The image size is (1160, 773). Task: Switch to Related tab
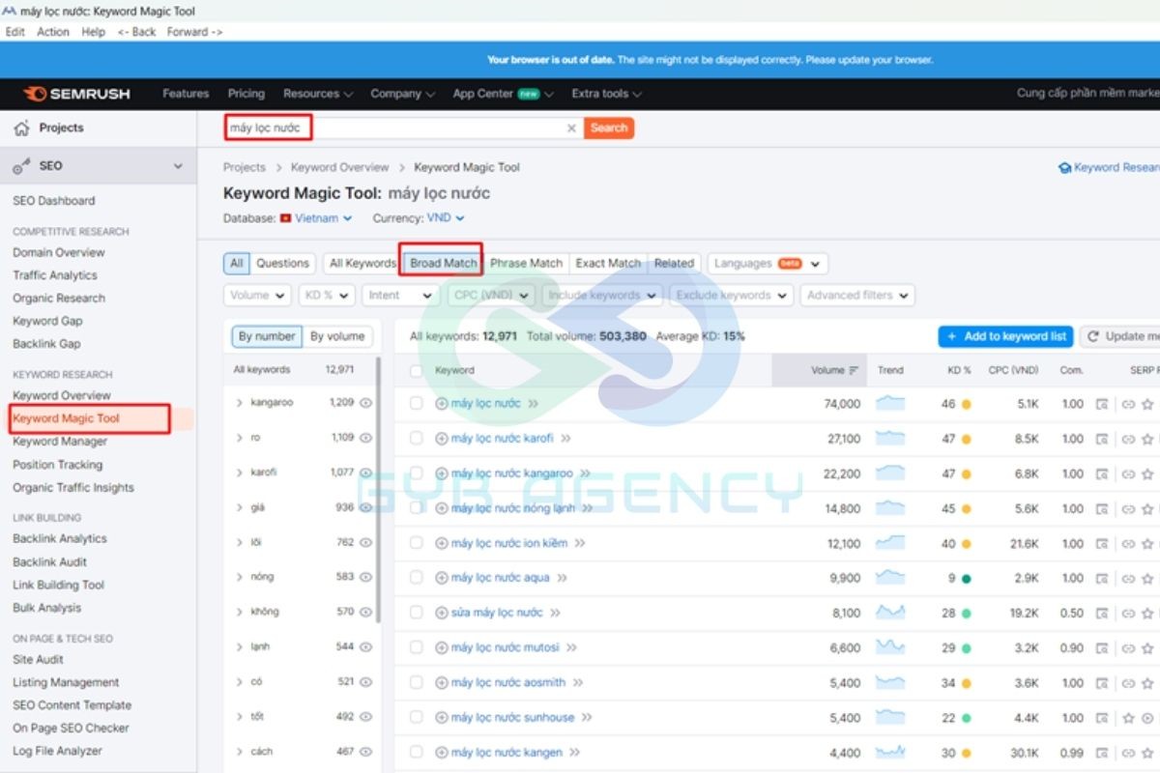674,263
